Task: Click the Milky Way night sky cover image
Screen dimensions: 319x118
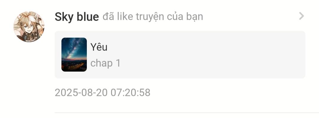Action: click(x=74, y=55)
